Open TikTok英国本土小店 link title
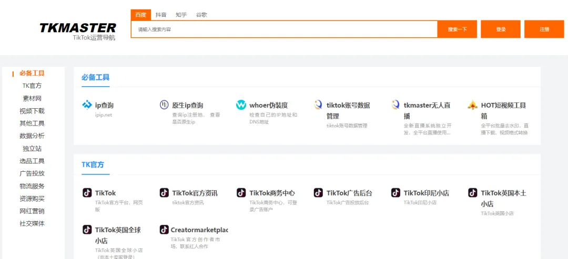 tap(503, 198)
